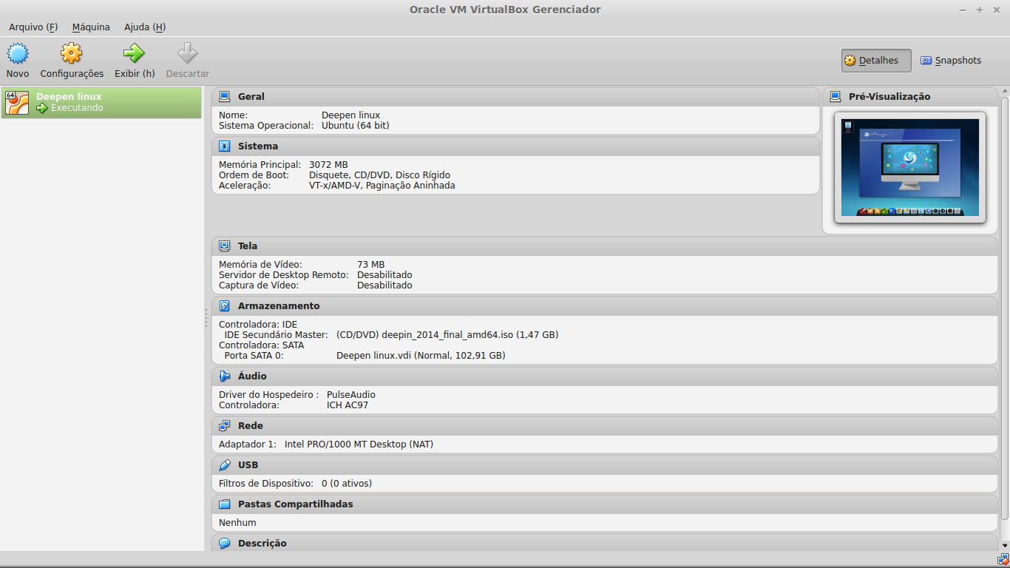Click the Rede network icon
Screen dimensions: 1010x568
point(225,426)
